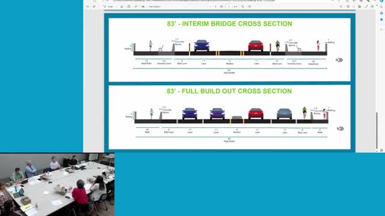Click the Fit to width icon
The image size is (385, 216).
coord(221,7)
